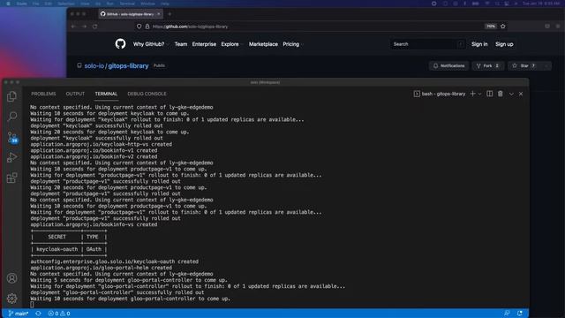The height and width of the screenshot is (318, 565).
Task: Click 'application.argoproj.io/gloo-portal-helm created' line
Action: pos(102,268)
